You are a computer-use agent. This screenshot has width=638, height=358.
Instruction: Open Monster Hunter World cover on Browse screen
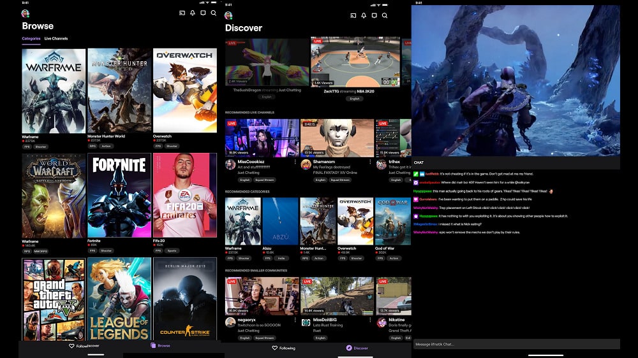pos(119,90)
